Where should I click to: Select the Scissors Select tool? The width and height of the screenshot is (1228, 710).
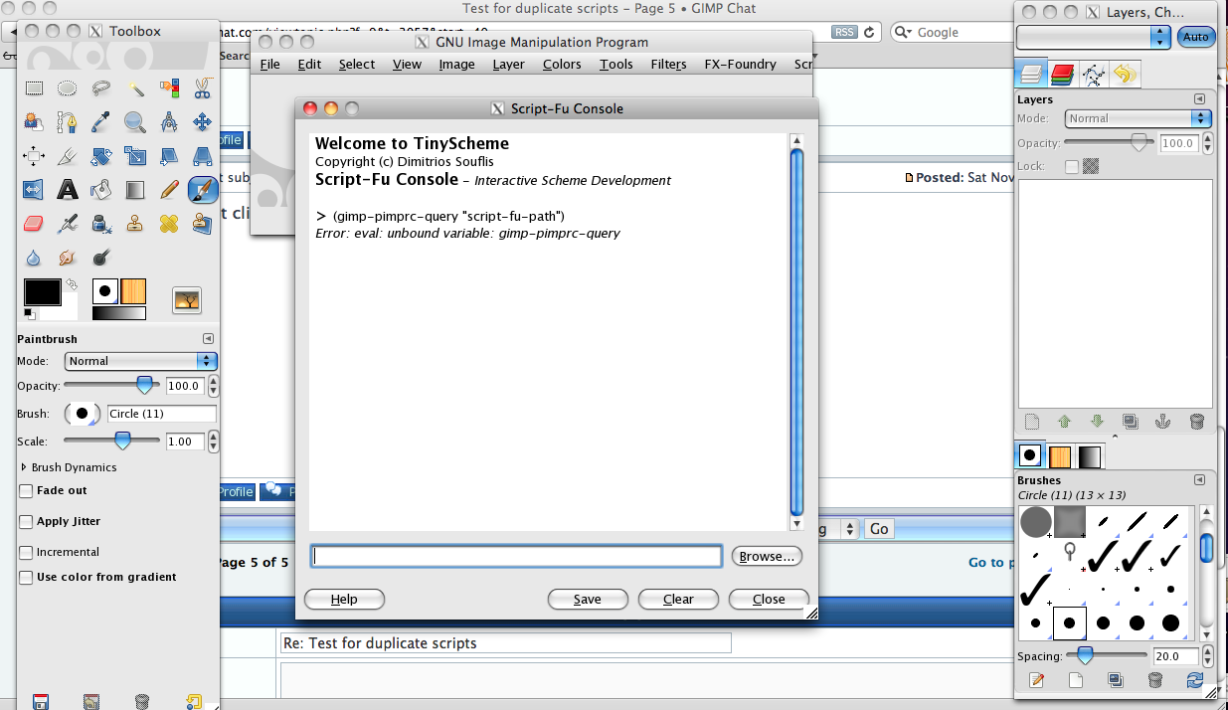pos(203,89)
